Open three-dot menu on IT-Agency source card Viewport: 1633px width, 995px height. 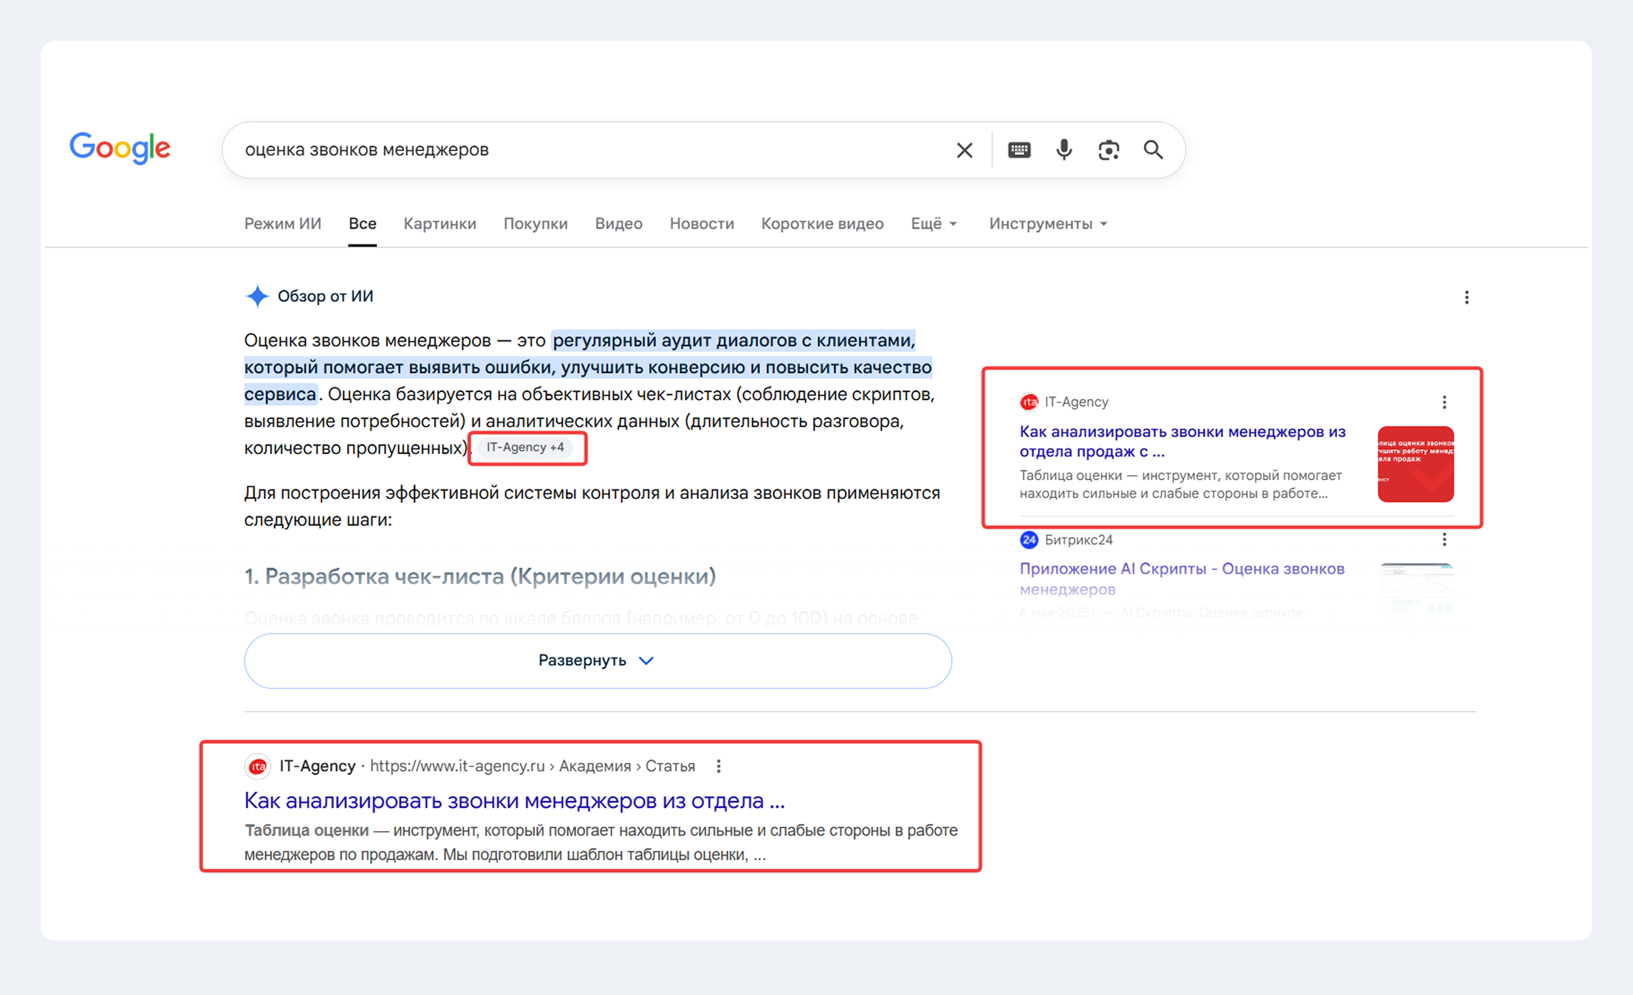coord(1444,402)
